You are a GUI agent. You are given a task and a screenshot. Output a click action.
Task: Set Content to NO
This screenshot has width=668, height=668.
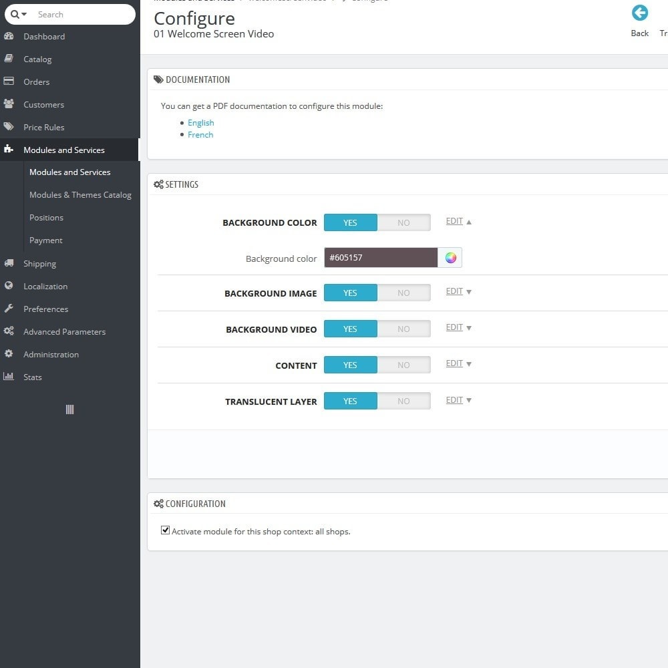[x=403, y=365]
